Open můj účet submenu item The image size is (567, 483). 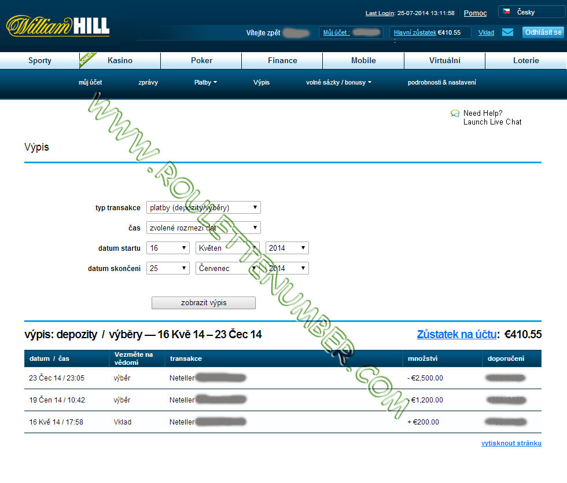click(x=90, y=82)
